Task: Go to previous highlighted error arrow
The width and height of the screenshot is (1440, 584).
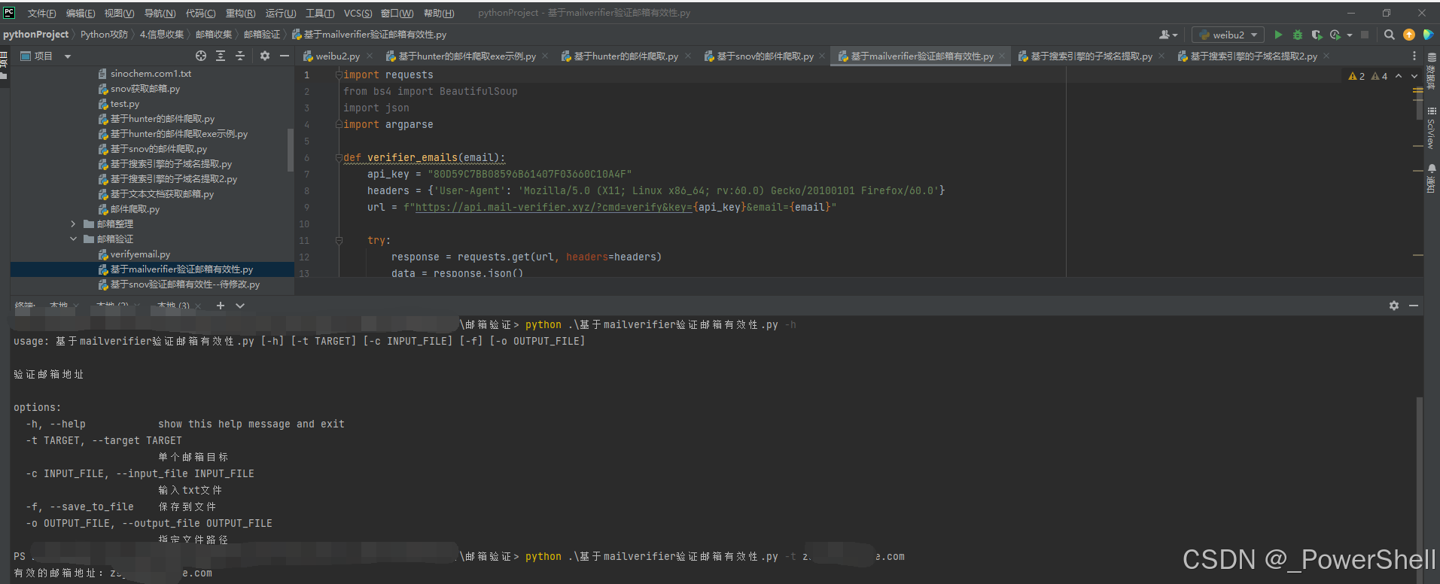Action: (x=1399, y=76)
